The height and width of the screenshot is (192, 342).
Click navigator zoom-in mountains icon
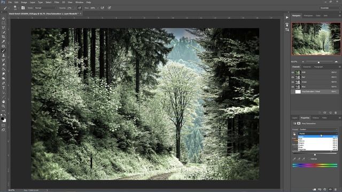[336, 62]
